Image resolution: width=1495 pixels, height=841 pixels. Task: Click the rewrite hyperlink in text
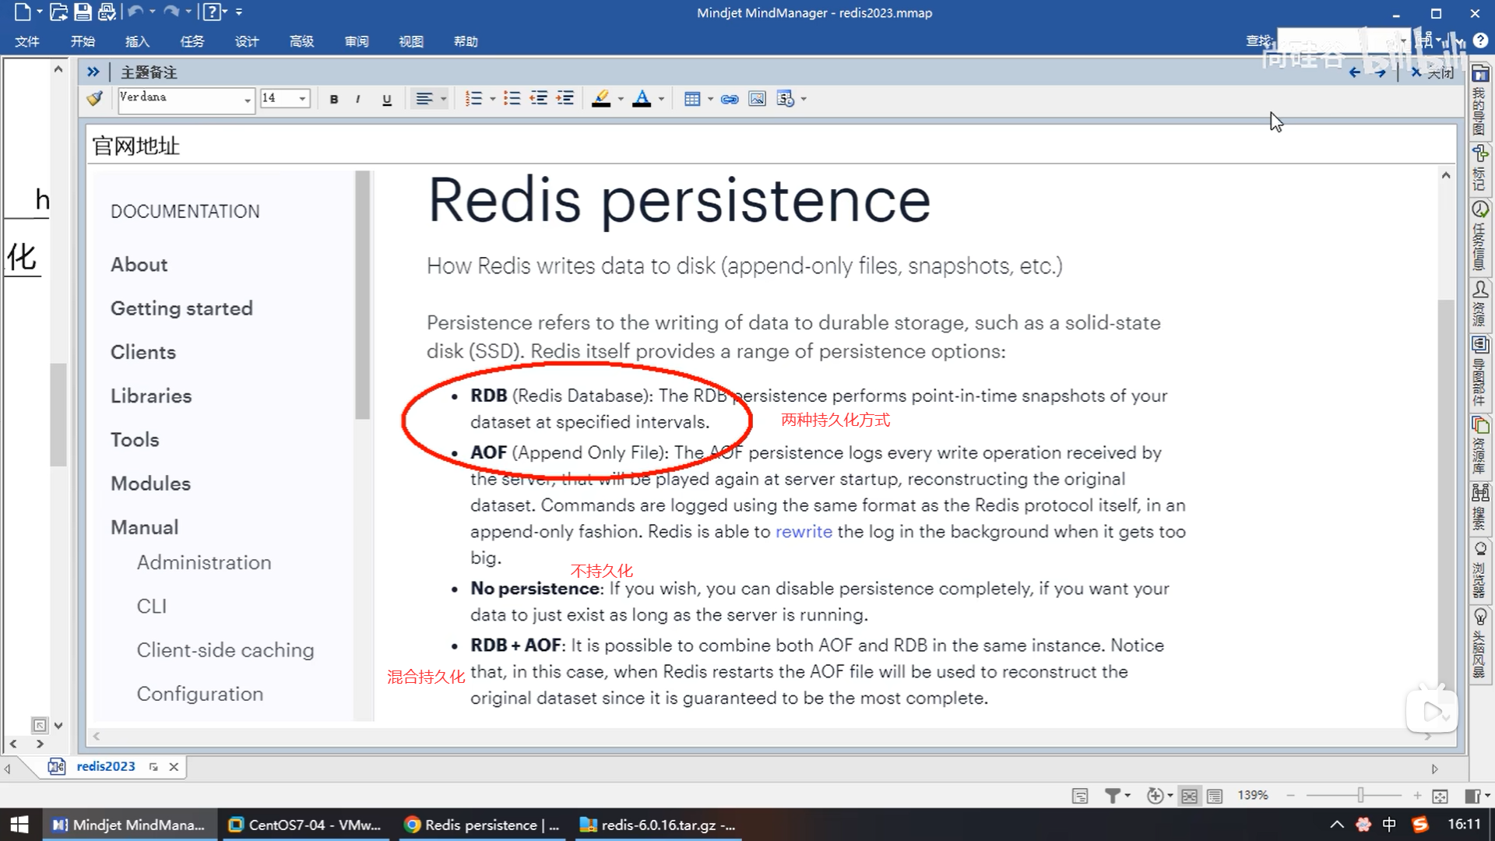point(804,532)
